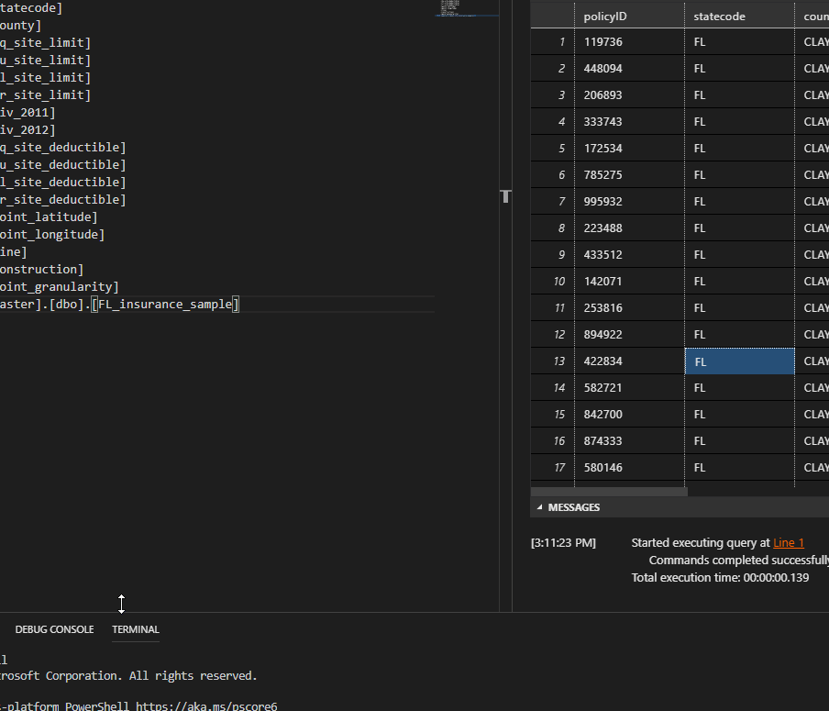Image resolution: width=829 pixels, height=711 pixels.
Task: Select row number 17 header
Action: pyautogui.click(x=552, y=468)
